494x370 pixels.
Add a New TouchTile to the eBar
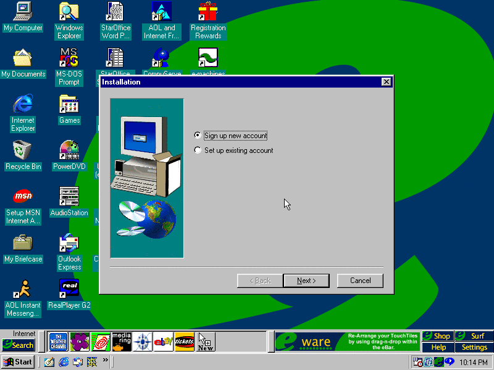(x=206, y=342)
